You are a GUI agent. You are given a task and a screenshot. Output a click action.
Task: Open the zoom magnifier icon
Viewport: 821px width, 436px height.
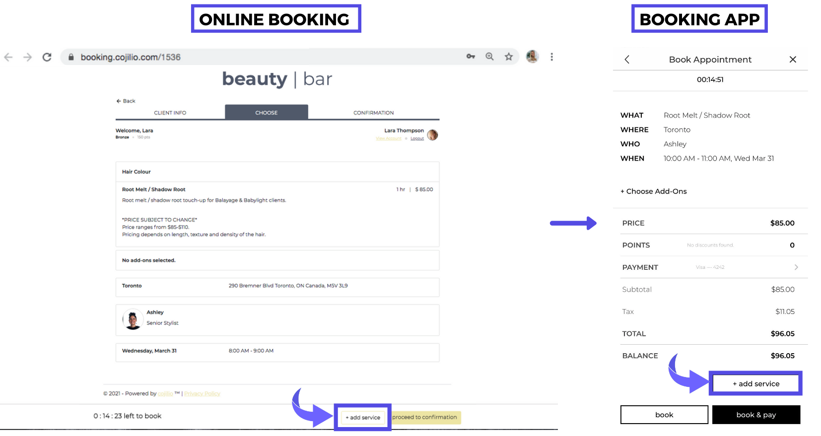click(489, 57)
